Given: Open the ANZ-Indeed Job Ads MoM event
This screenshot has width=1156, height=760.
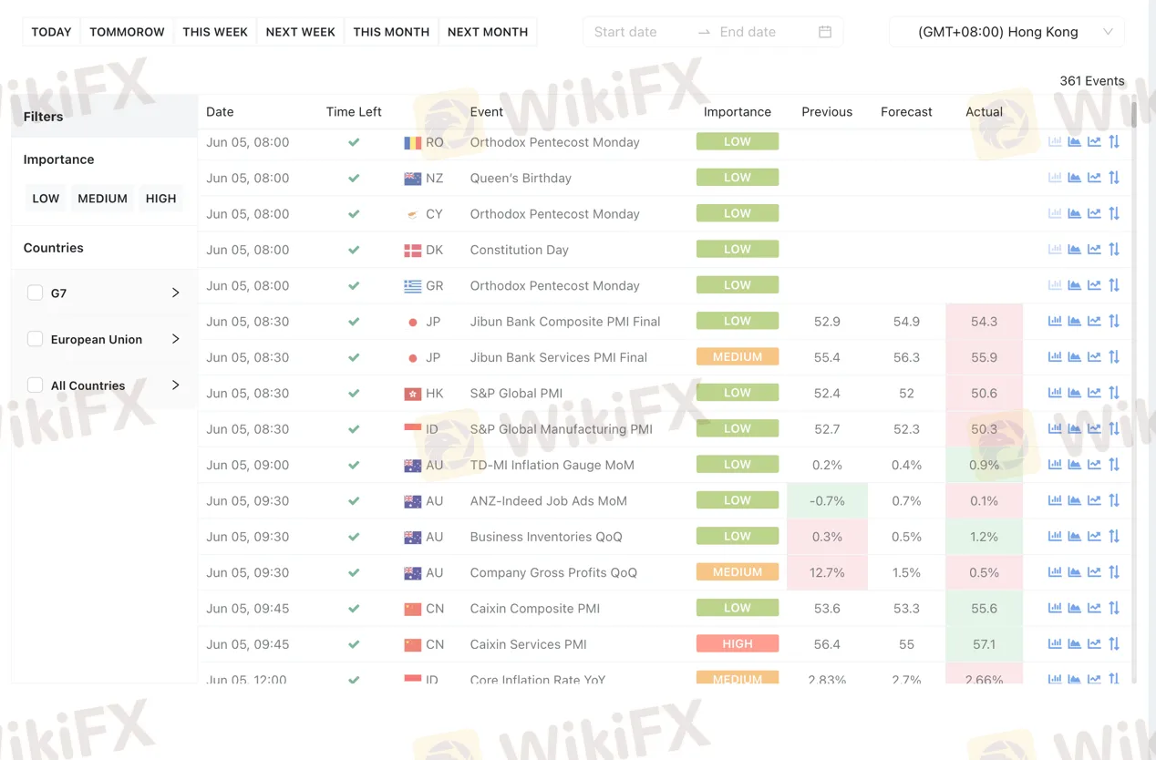Looking at the screenshot, I should pos(549,500).
